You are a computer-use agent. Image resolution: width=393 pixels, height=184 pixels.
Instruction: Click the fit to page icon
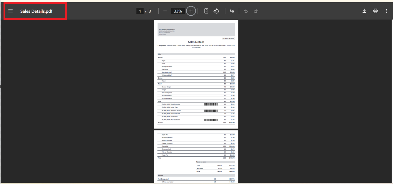(x=206, y=11)
